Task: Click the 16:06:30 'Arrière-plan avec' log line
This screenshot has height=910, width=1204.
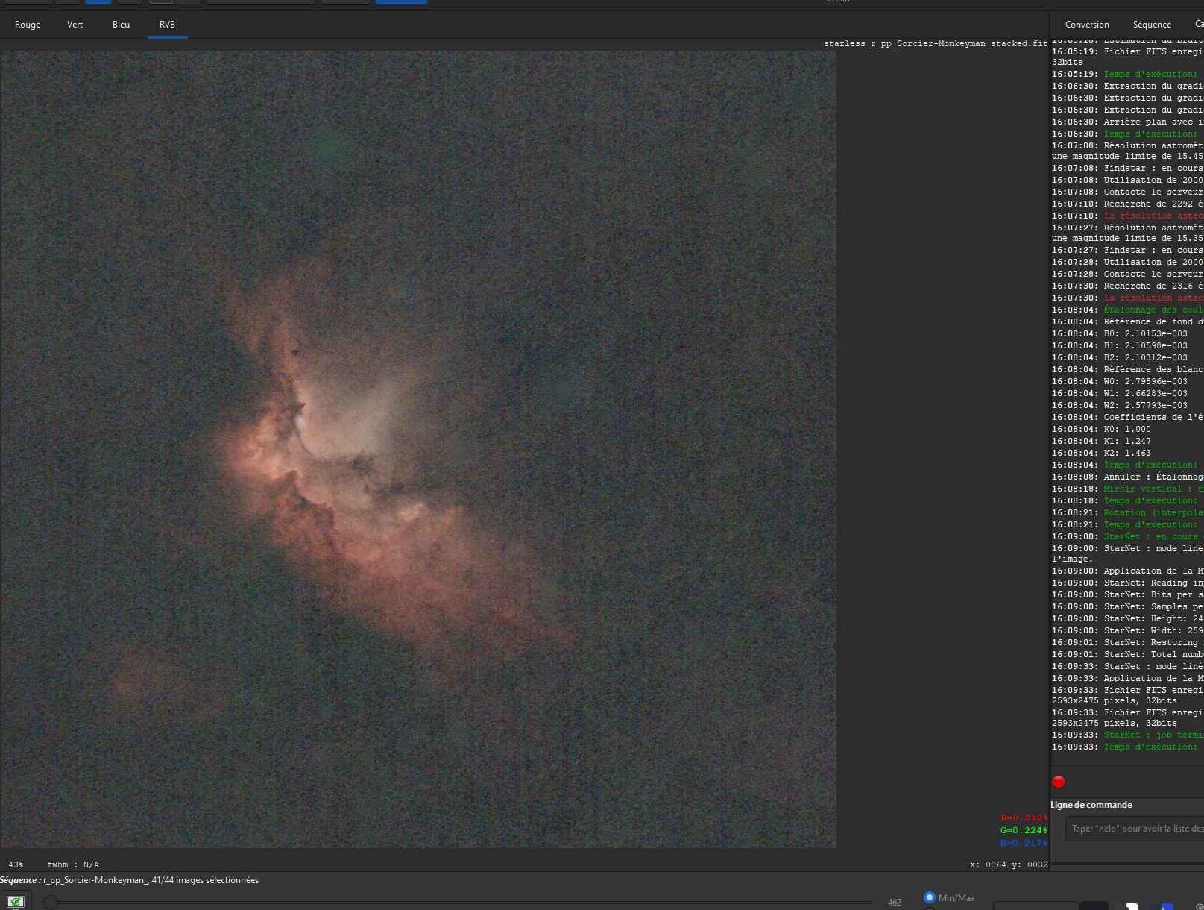Action: coord(1127,122)
